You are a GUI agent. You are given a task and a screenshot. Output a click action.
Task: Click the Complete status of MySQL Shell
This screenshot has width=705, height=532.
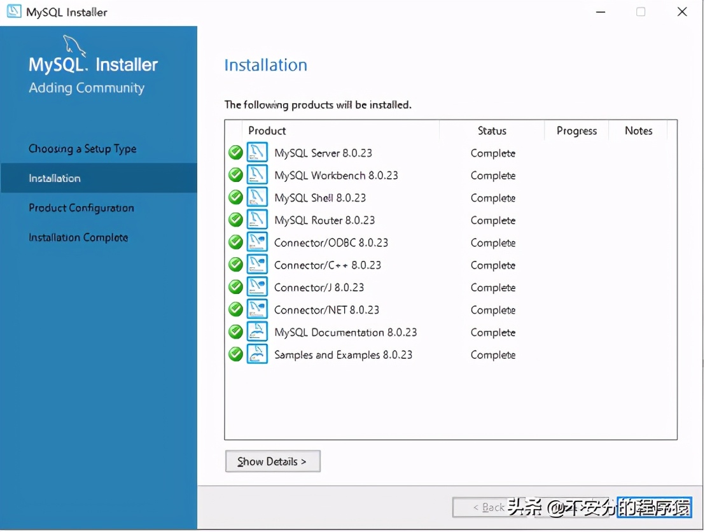(493, 199)
